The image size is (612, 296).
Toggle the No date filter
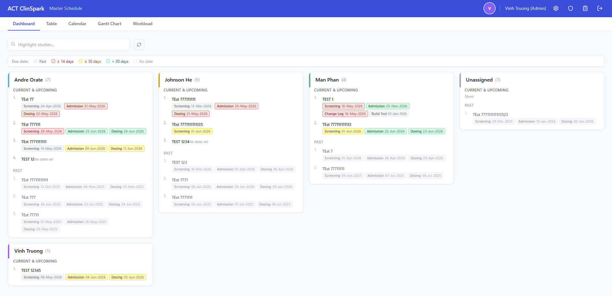(x=143, y=61)
